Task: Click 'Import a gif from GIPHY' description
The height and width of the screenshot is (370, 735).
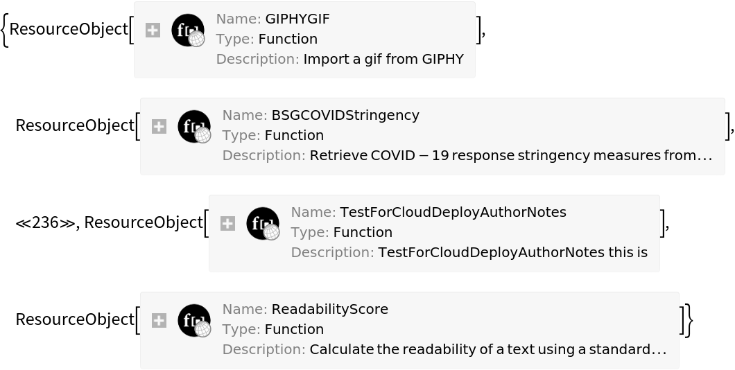Action: click(x=383, y=59)
